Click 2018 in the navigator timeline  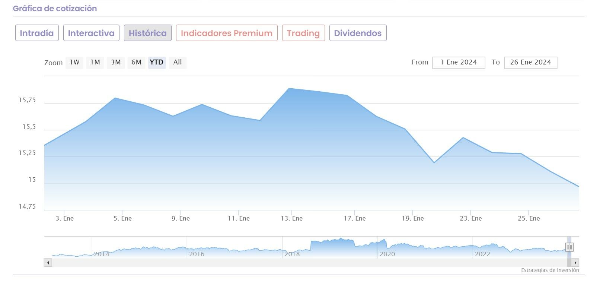click(x=292, y=254)
